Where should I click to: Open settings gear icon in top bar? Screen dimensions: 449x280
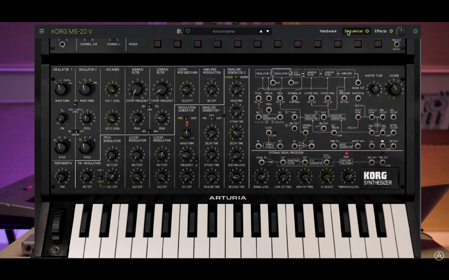pyautogui.click(x=415, y=31)
